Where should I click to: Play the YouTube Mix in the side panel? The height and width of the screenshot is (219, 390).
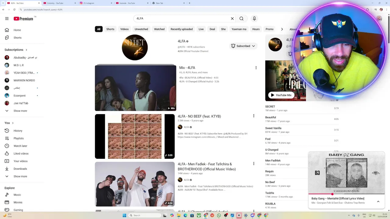click(x=281, y=95)
